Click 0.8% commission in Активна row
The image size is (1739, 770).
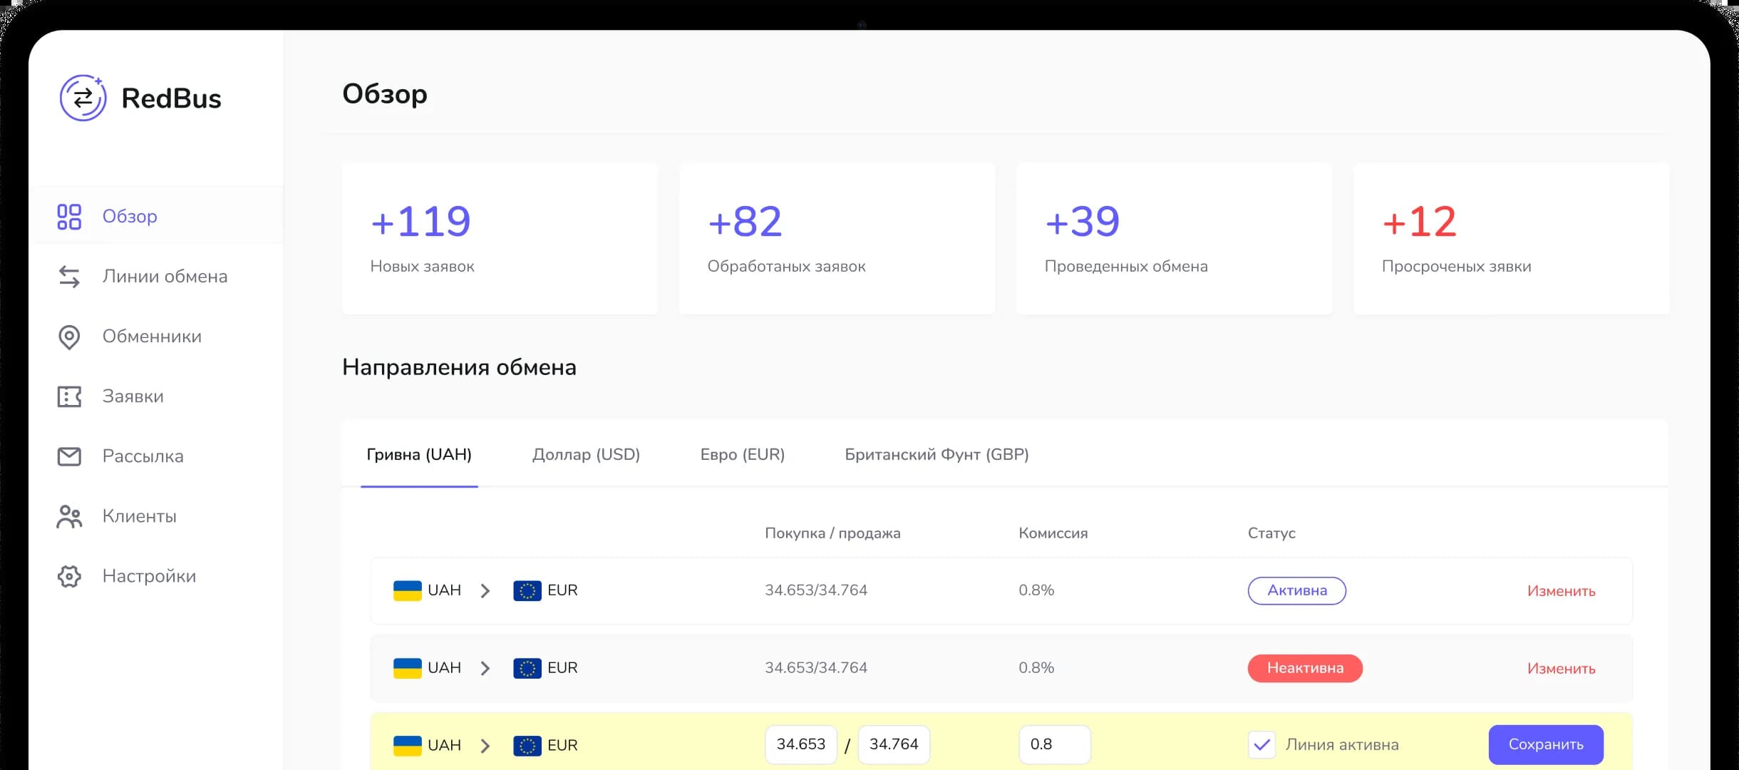point(1036,590)
